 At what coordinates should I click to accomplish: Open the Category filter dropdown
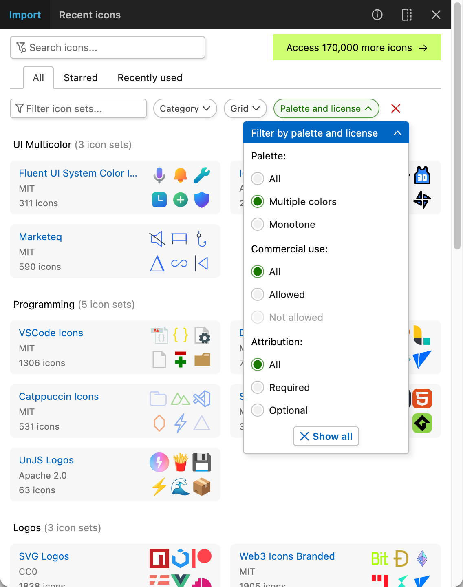click(x=185, y=108)
